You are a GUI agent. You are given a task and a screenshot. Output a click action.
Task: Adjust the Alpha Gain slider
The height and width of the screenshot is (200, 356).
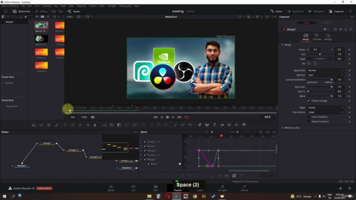pyautogui.click(x=320, y=87)
